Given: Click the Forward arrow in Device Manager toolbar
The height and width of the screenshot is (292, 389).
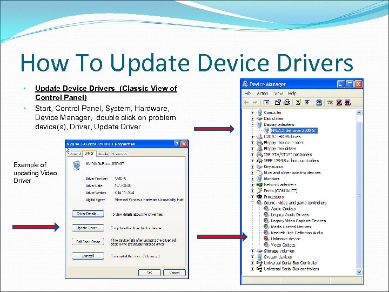Looking at the screenshot, I should [x=255, y=102].
